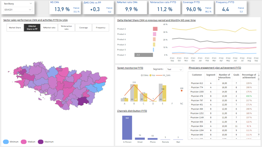Switch to the %Market ratio view
262x147 pixels.
point(49,28)
